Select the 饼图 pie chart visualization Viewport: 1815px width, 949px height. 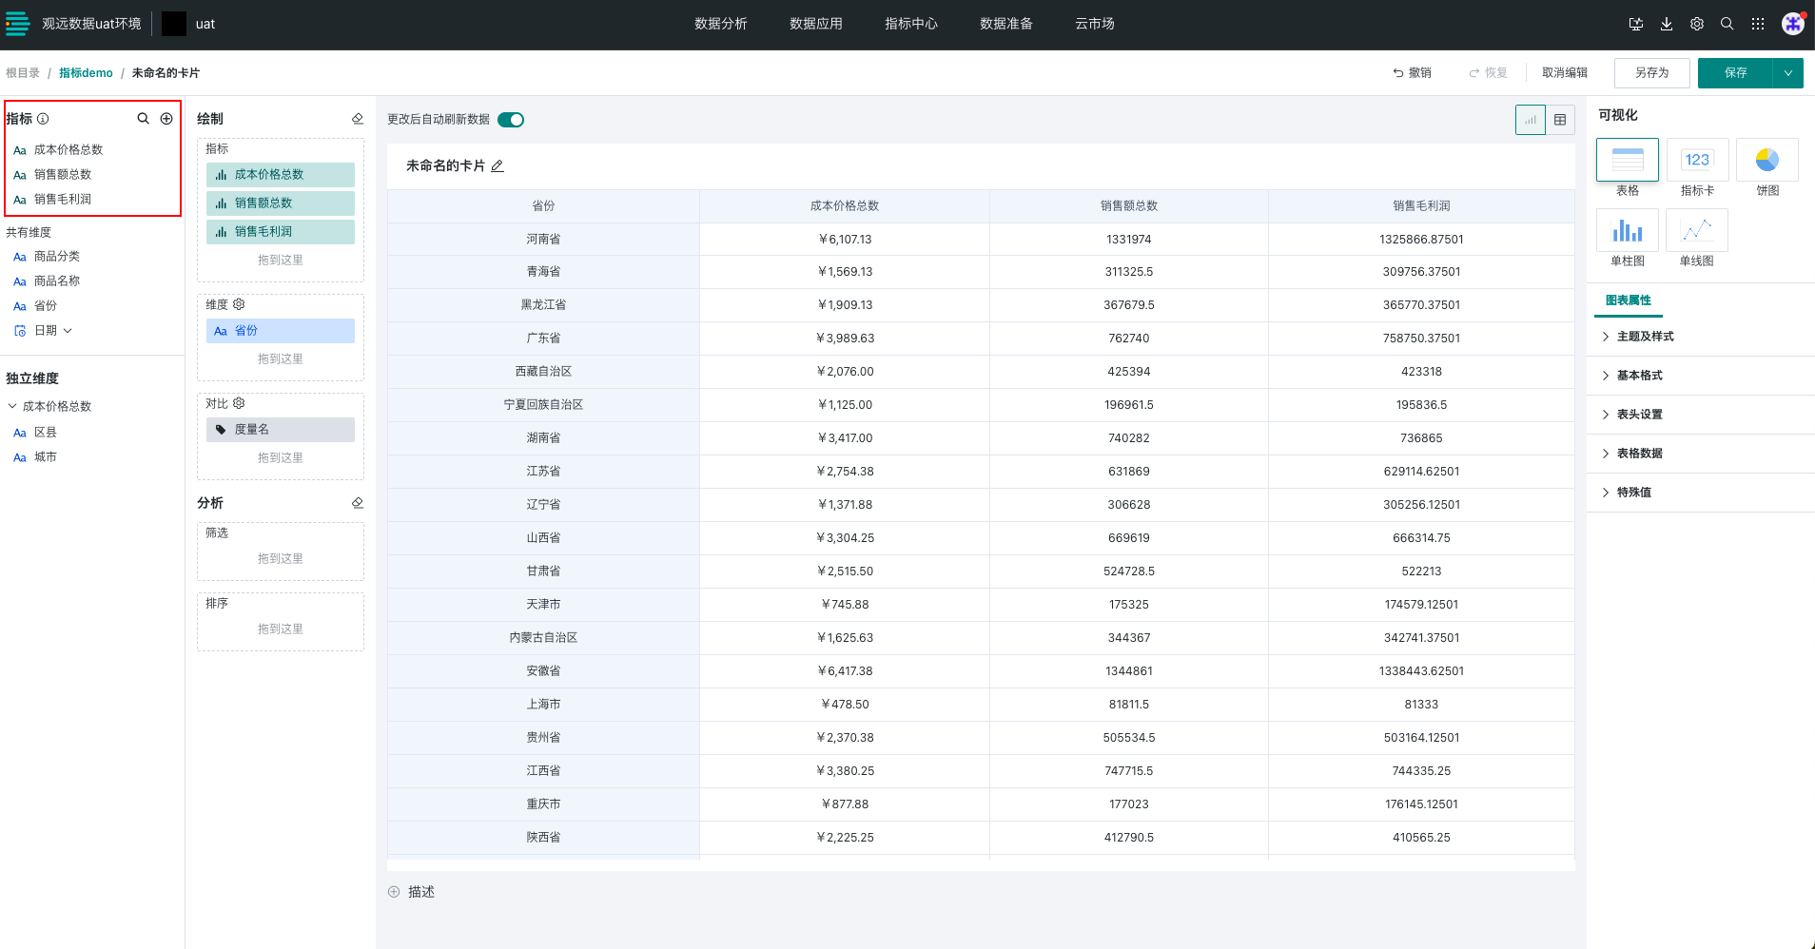tap(1766, 160)
